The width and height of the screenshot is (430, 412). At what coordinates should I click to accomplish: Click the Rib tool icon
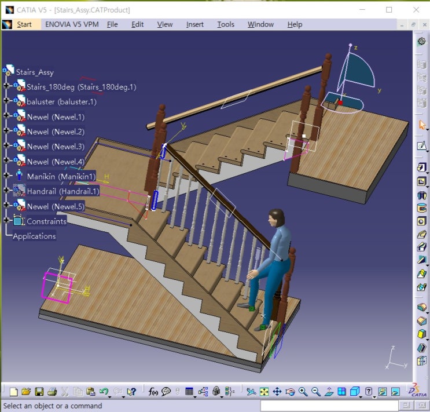tap(422, 234)
